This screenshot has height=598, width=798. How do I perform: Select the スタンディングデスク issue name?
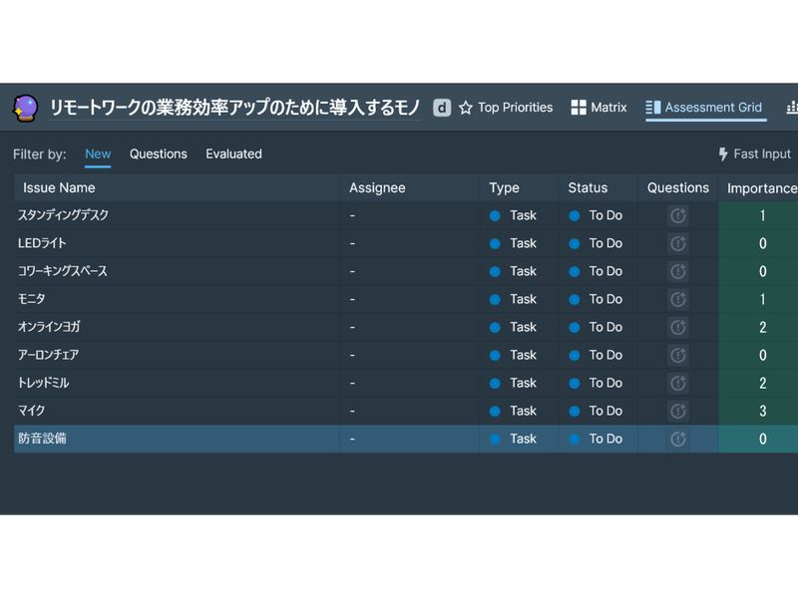[x=63, y=215]
